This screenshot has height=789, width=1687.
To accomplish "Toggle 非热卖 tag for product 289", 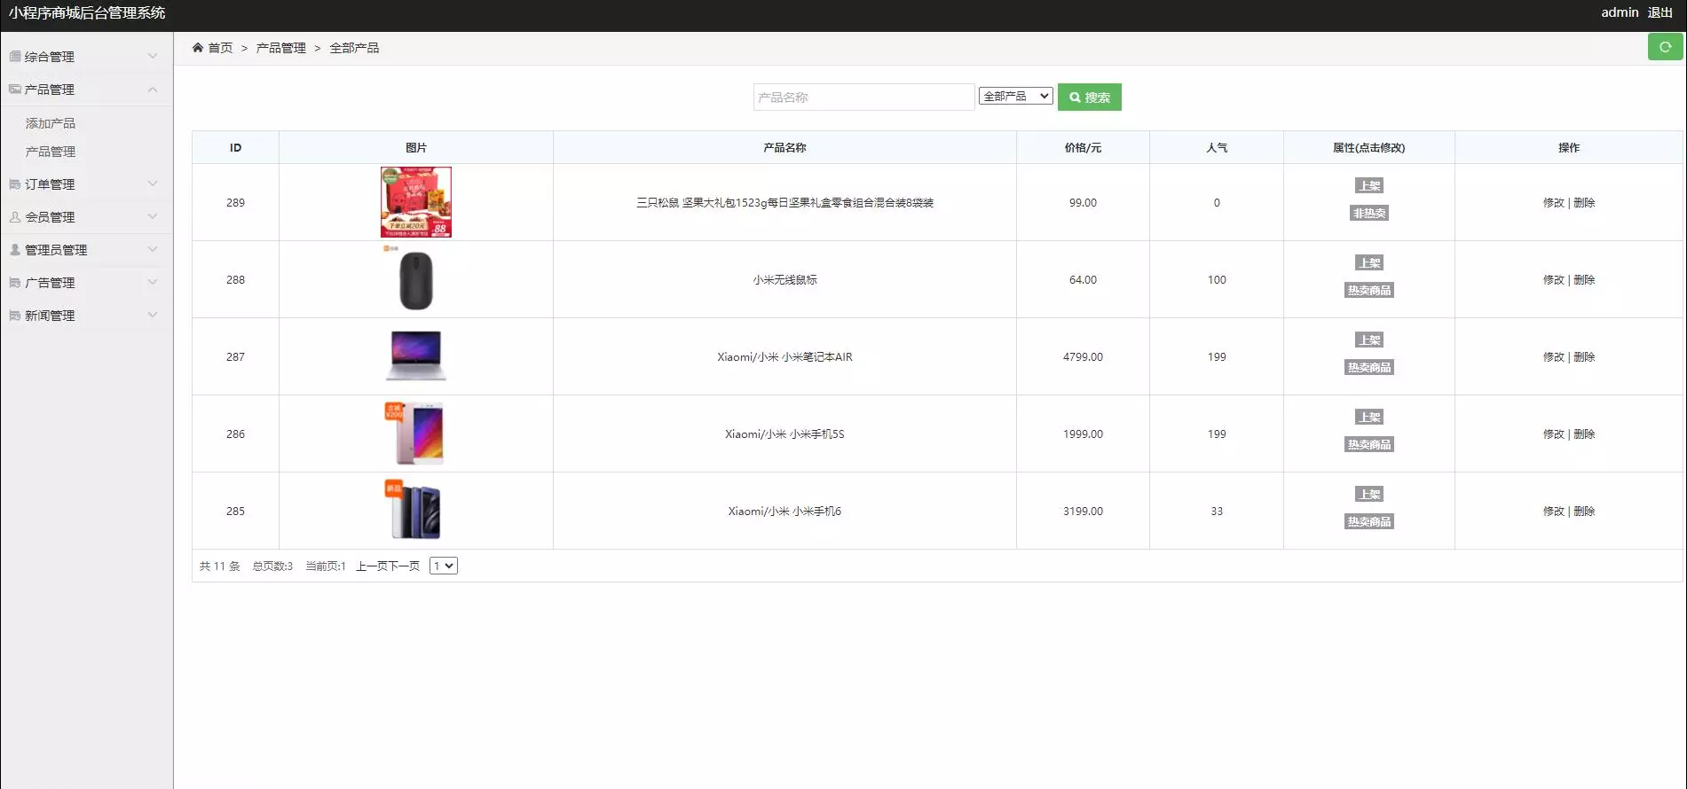I will (1368, 213).
